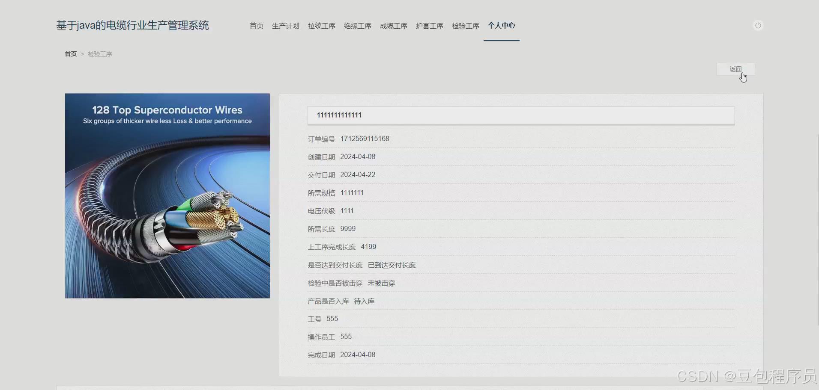
Task: Switch to the 个人中心 tab
Action: tap(501, 26)
